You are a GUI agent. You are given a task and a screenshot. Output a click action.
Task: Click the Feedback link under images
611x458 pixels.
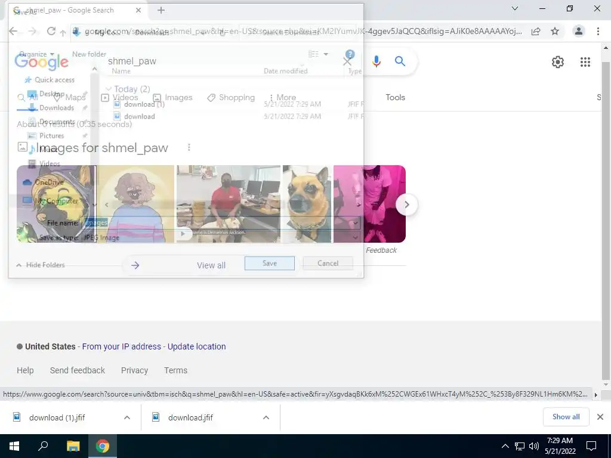[x=381, y=250]
